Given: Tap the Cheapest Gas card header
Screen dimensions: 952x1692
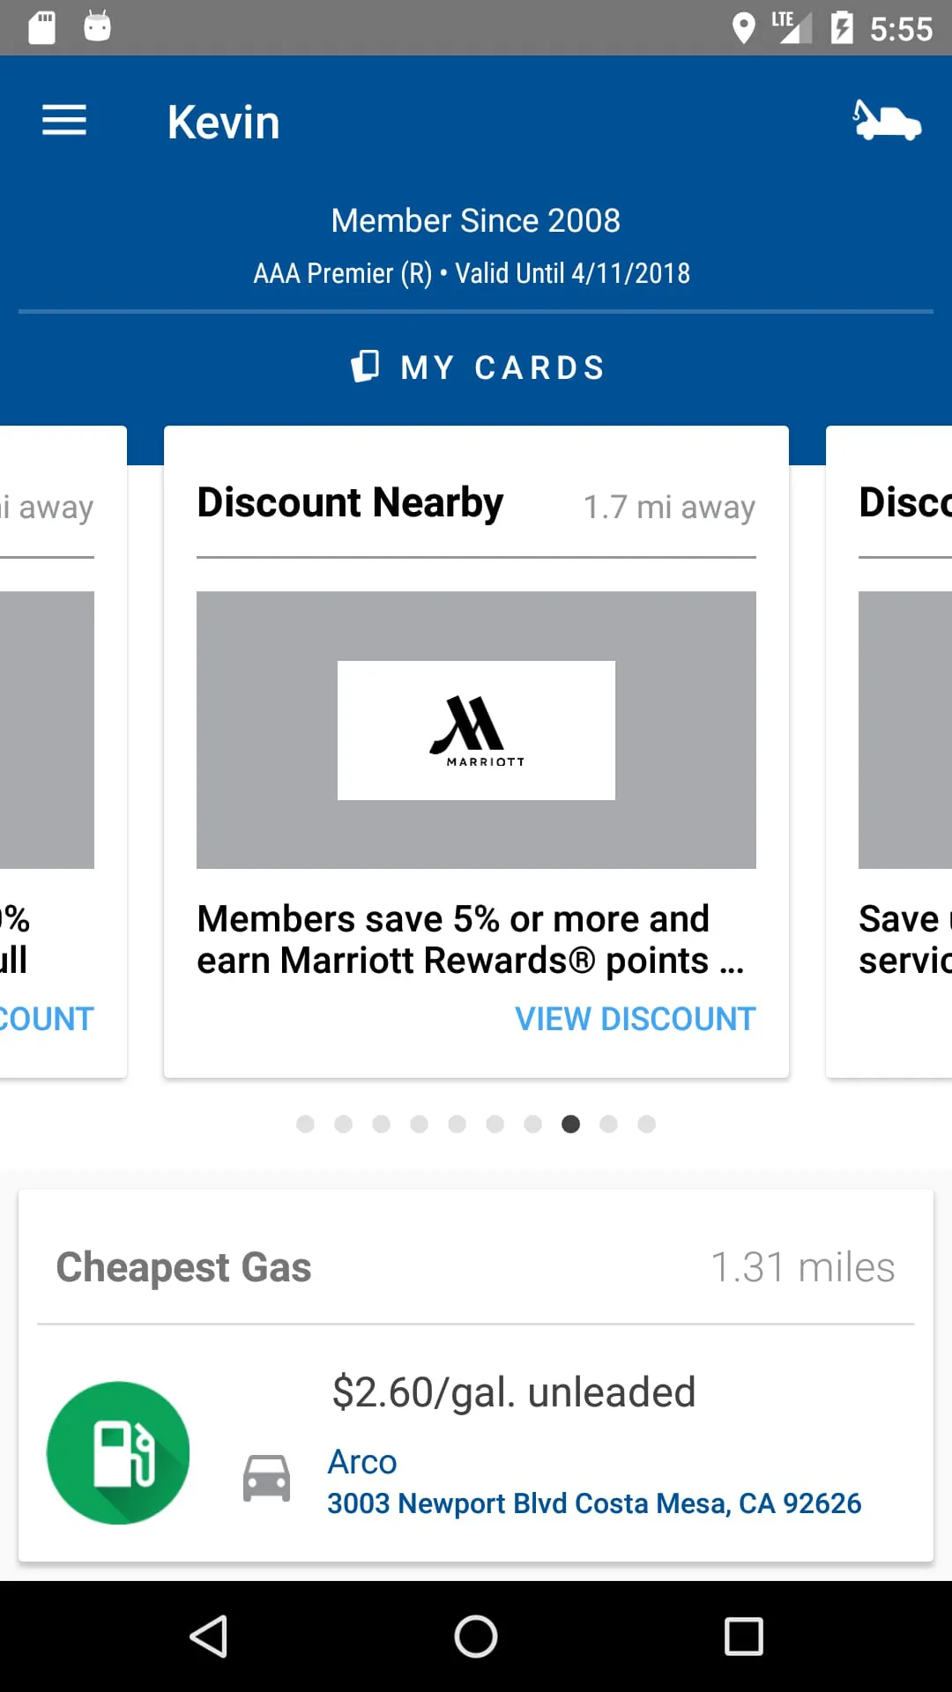Looking at the screenshot, I should (x=183, y=1267).
